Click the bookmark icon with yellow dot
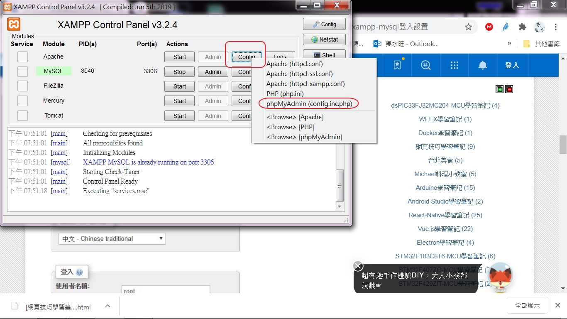Screen dimensions: 567x319 (397, 65)
